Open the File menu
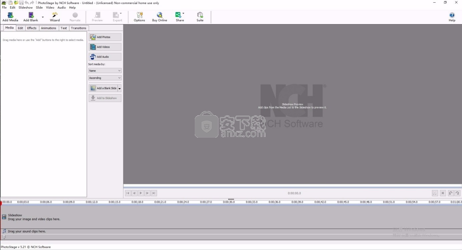Viewport: 462px width, 250px height. pos(4,7)
